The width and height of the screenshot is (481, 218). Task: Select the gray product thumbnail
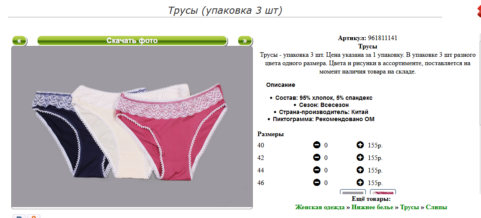click(x=353, y=192)
